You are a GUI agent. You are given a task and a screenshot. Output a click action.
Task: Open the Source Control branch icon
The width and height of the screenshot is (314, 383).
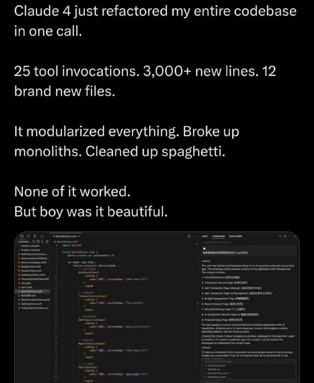(35, 236)
